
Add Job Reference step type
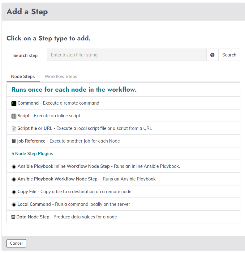(x=123, y=141)
